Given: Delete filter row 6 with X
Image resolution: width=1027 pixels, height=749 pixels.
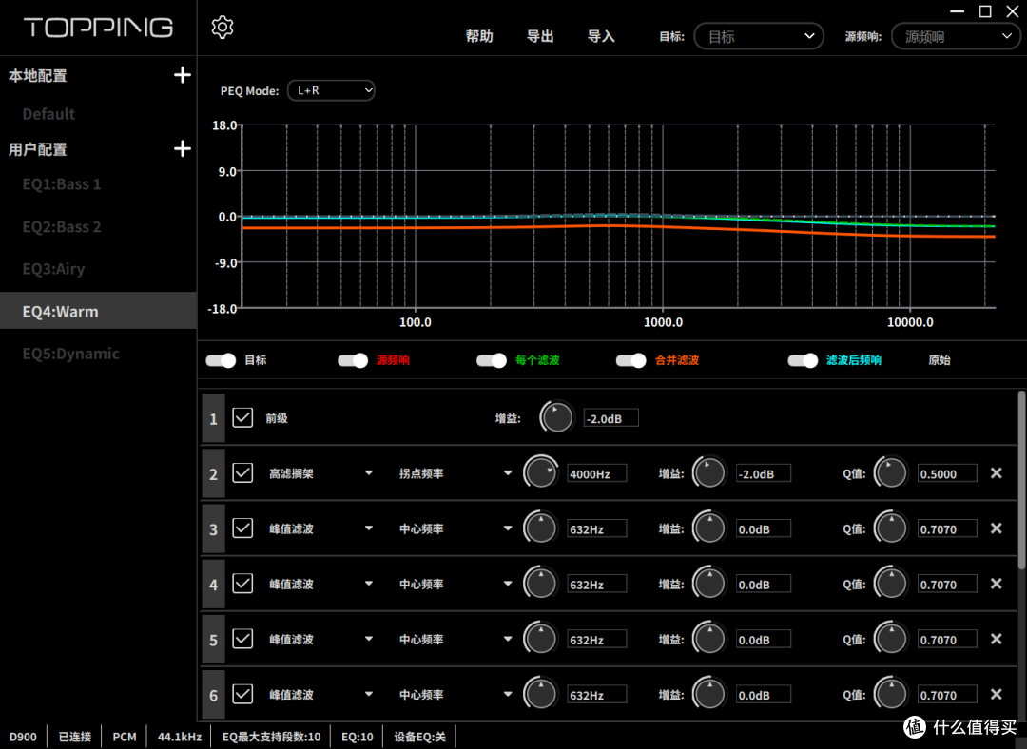Looking at the screenshot, I should pos(997,694).
